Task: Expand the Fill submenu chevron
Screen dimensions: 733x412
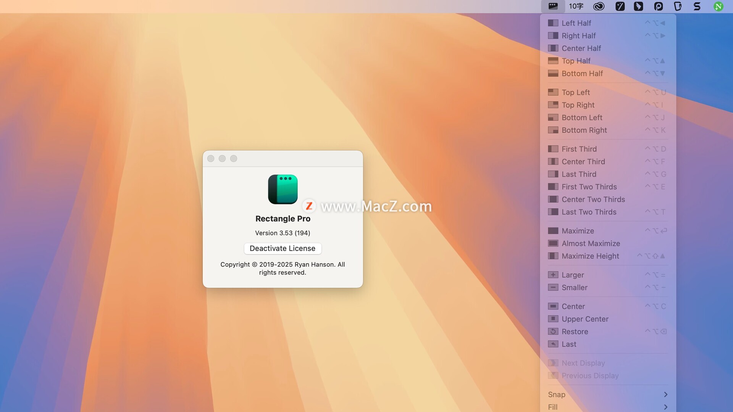Action: point(665,407)
